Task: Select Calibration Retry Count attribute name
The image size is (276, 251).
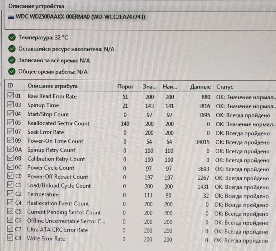Action: [56, 159]
